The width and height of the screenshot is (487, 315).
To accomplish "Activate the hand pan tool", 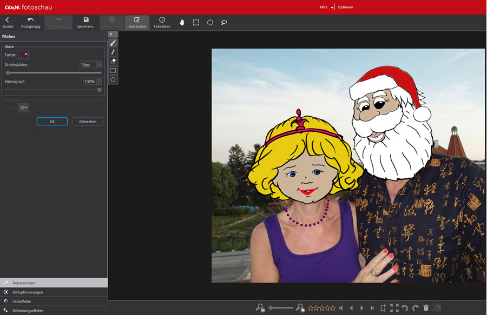I will coord(182,22).
